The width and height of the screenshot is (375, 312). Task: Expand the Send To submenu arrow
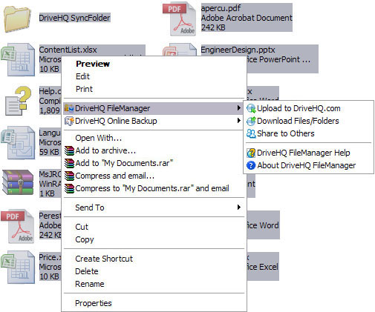coord(238,208)
